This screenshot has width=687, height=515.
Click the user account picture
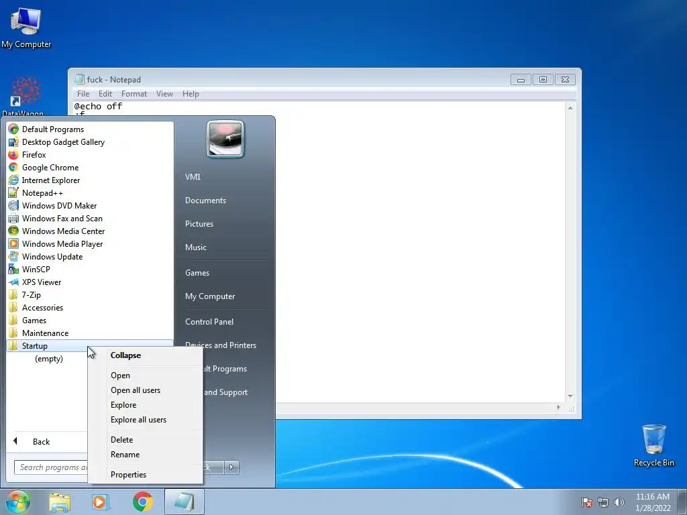pos(225,139)
